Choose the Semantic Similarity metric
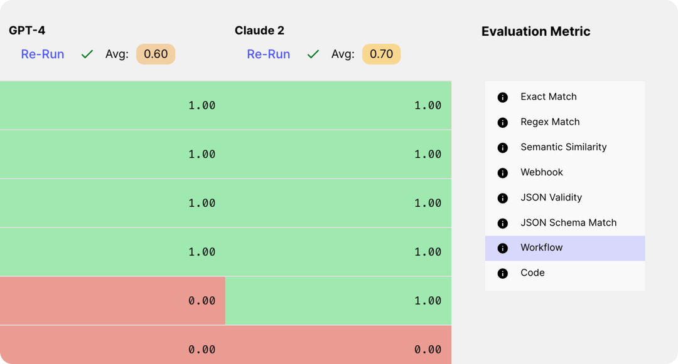678x364 pixels. point(565,147)
